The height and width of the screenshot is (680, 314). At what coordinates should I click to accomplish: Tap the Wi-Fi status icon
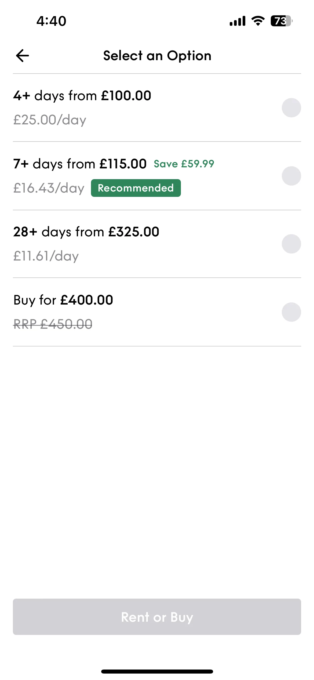[x=258, y=21]
